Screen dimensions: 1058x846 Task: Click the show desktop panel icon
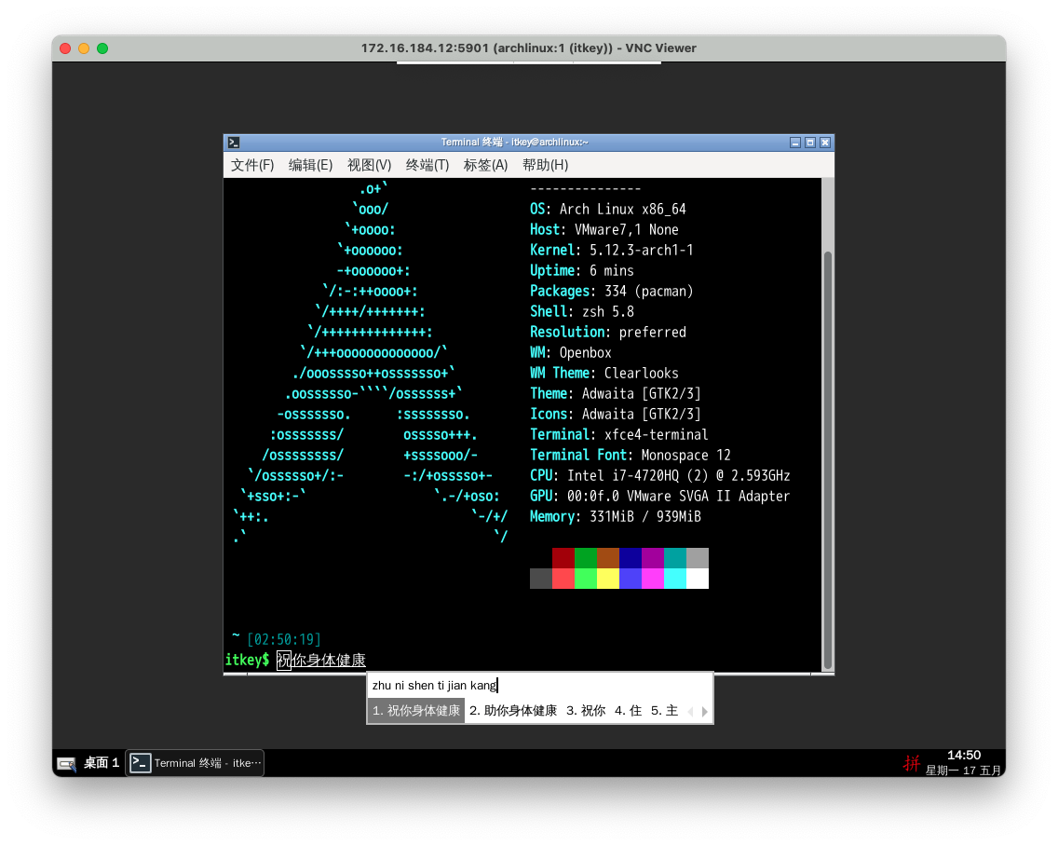pos(66,764)
